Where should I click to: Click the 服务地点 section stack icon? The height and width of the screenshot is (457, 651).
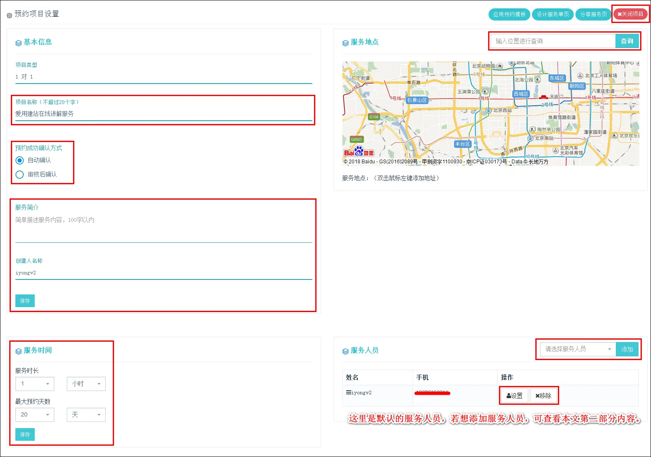345,43
